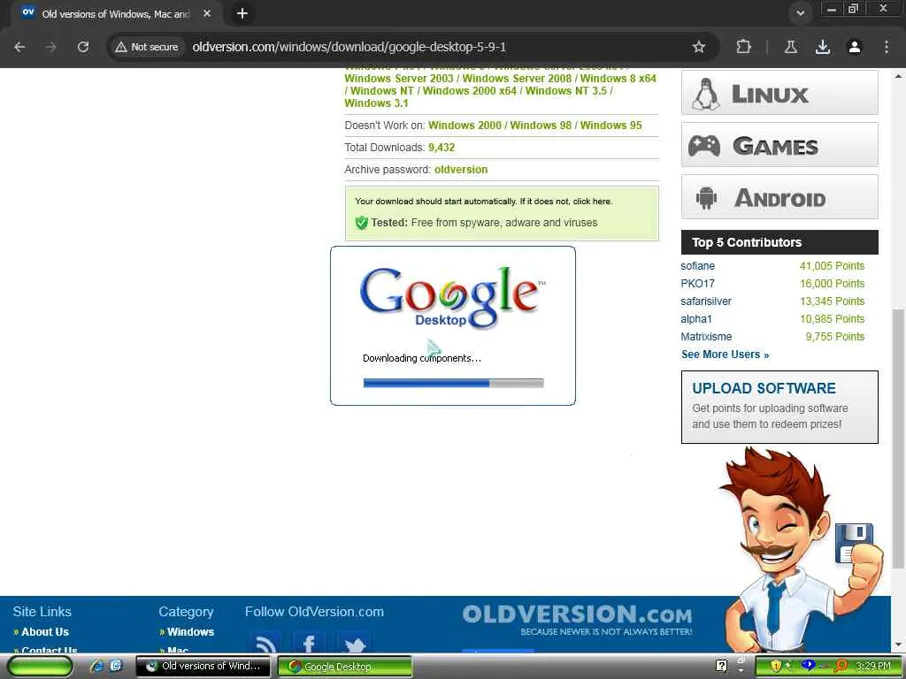Click the 3:29 PM clock
The width and height of the screenshot is (906, 679).
(x=873, y=666)
